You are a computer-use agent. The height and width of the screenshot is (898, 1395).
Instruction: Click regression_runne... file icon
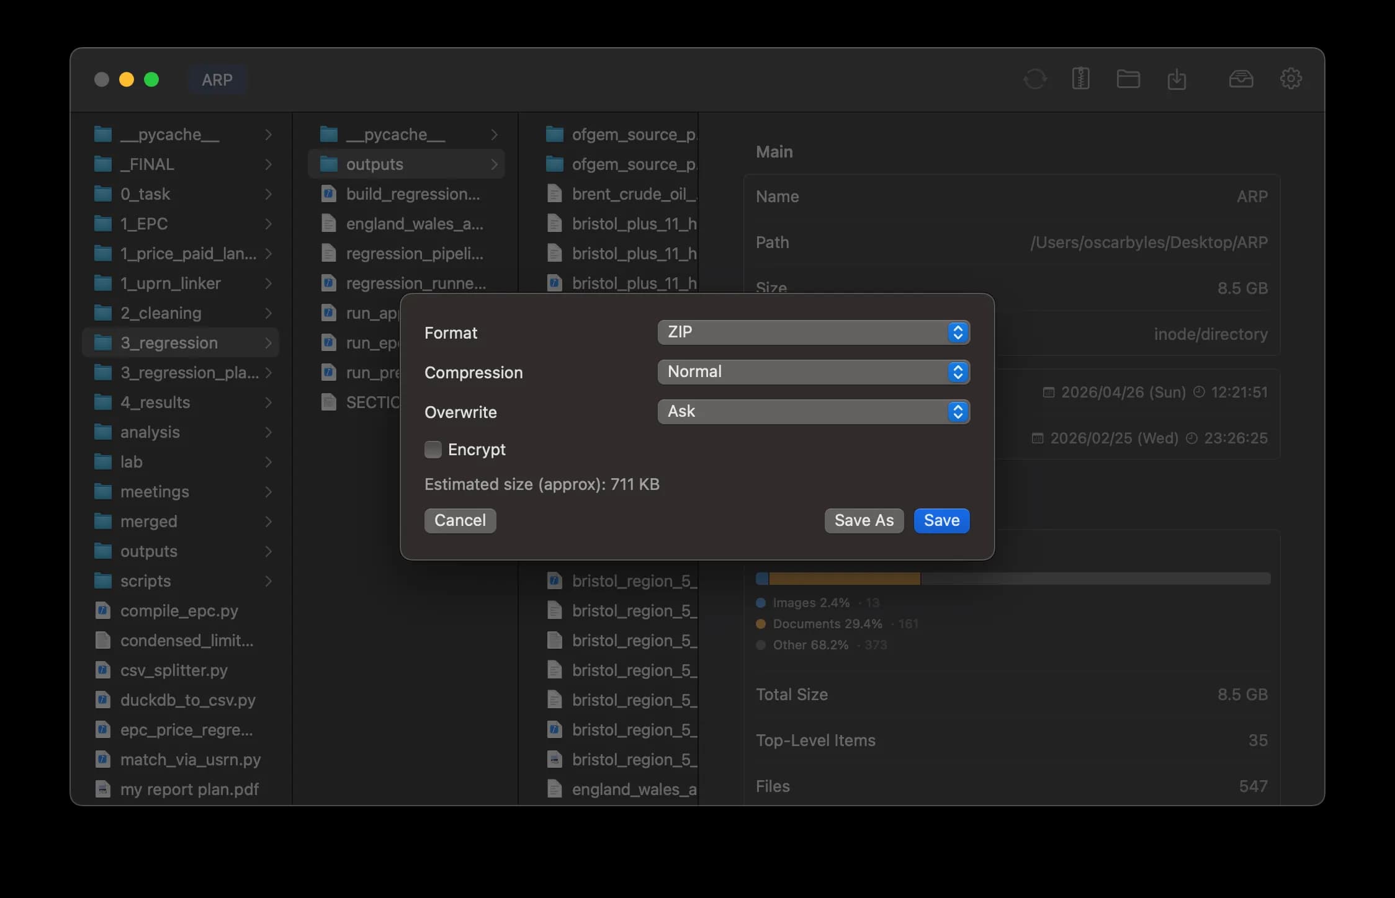pyautogui.click(x=329, y=283)
